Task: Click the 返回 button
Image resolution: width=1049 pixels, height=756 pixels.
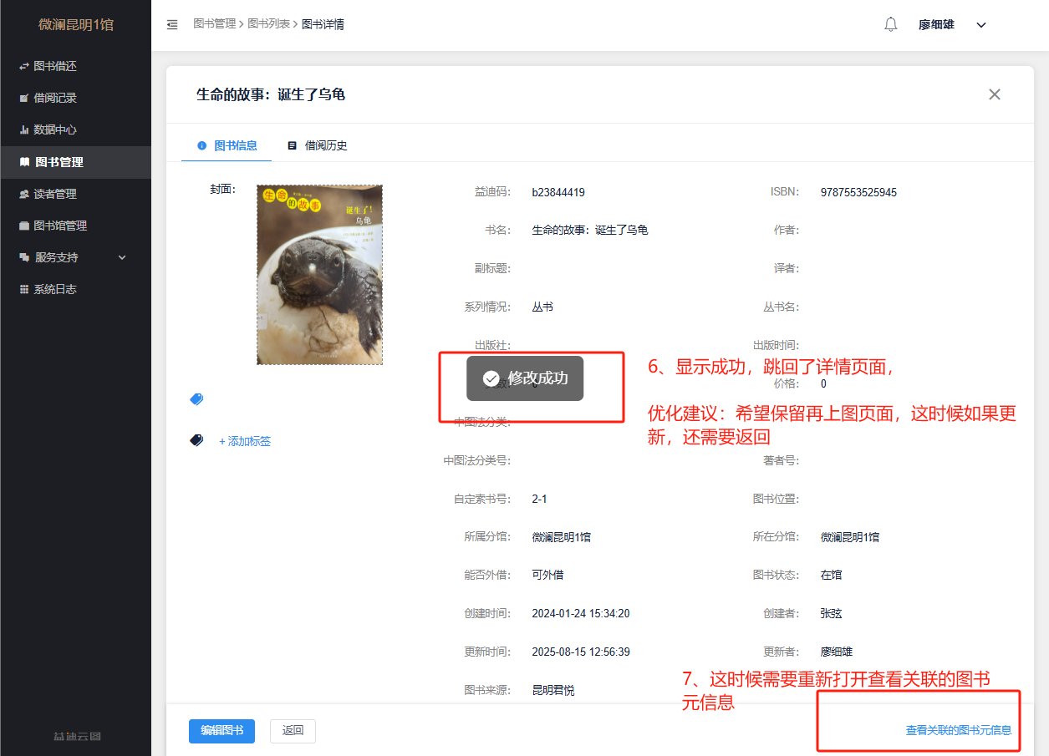Action: [x=293, y=730]
